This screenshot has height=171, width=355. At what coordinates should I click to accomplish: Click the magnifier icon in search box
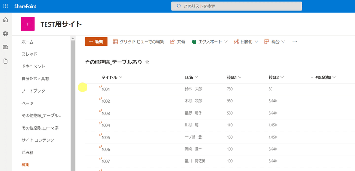[178, 6]
